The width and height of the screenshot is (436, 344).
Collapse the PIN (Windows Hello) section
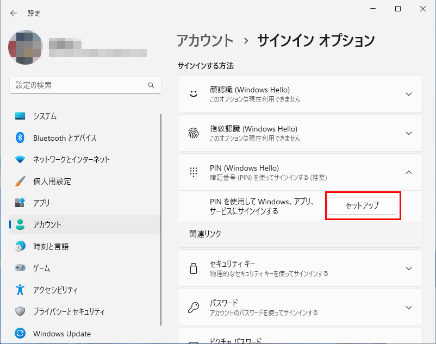point(409,172)
